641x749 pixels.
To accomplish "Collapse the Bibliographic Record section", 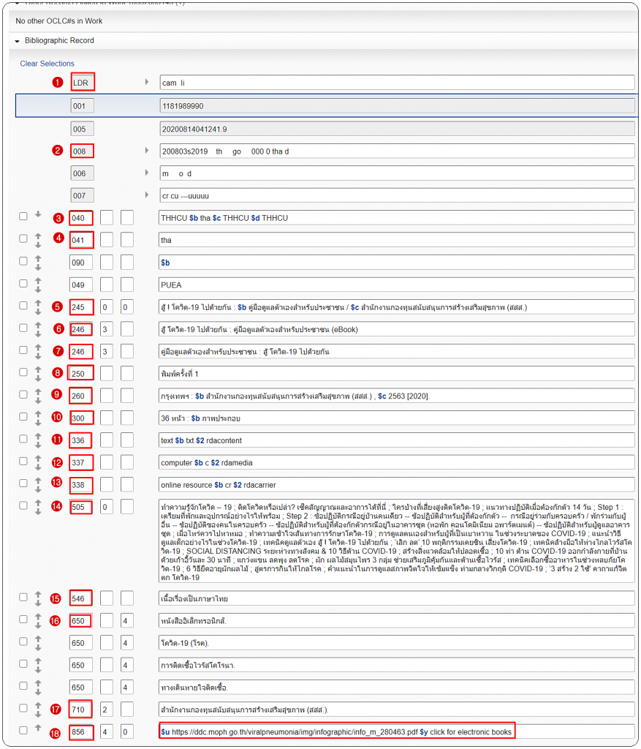I will (18, 41).
